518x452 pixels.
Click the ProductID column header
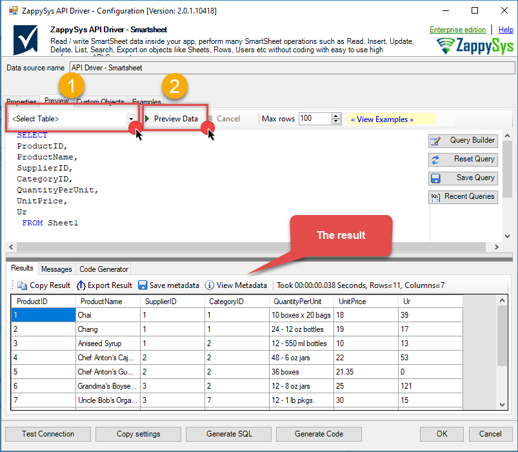click(x=43, y=301)
